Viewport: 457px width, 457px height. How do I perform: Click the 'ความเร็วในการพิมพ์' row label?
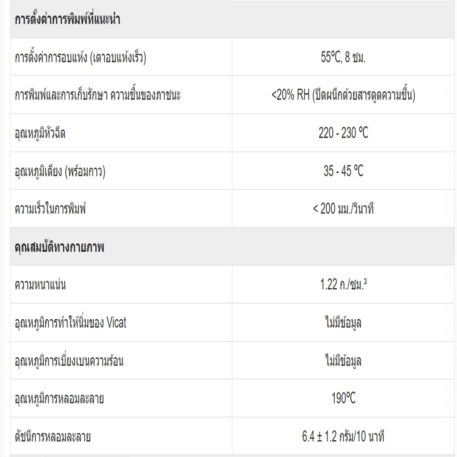pyautogui.click(x=50, y=209)
